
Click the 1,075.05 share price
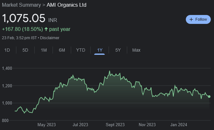[24, 18]
